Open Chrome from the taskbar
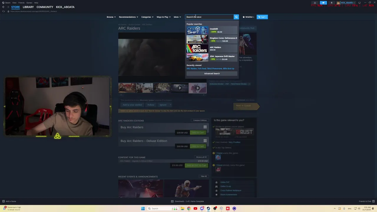This screenshot has height=212, width=377. click(189, 208)
